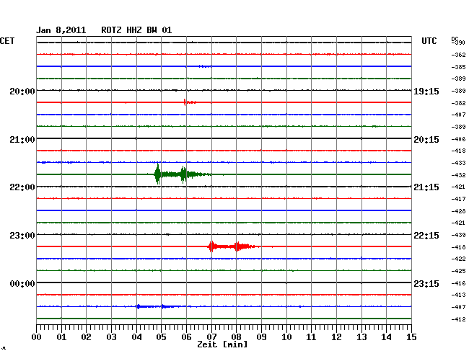Pick the "21:15" UTC time label
This screenshot has width=469, height=356.
tap(426, 187)
